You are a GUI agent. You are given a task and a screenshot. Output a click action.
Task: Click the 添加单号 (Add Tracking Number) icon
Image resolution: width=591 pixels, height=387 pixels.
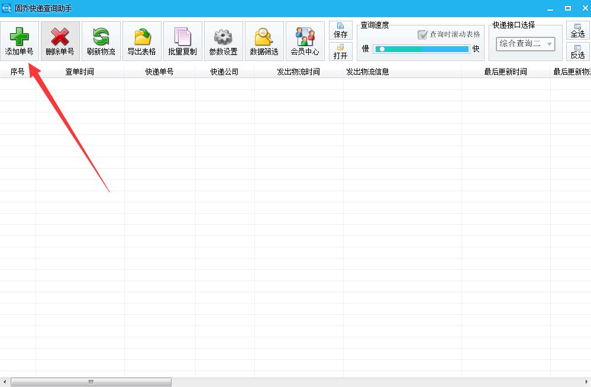(x=20, y=40)
